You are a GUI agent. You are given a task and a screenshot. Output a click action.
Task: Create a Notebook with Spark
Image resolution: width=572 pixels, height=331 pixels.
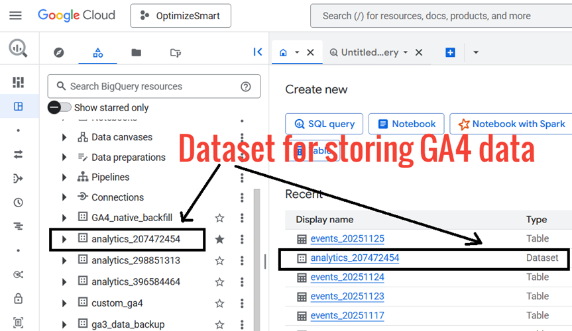[x=512, y=124]
